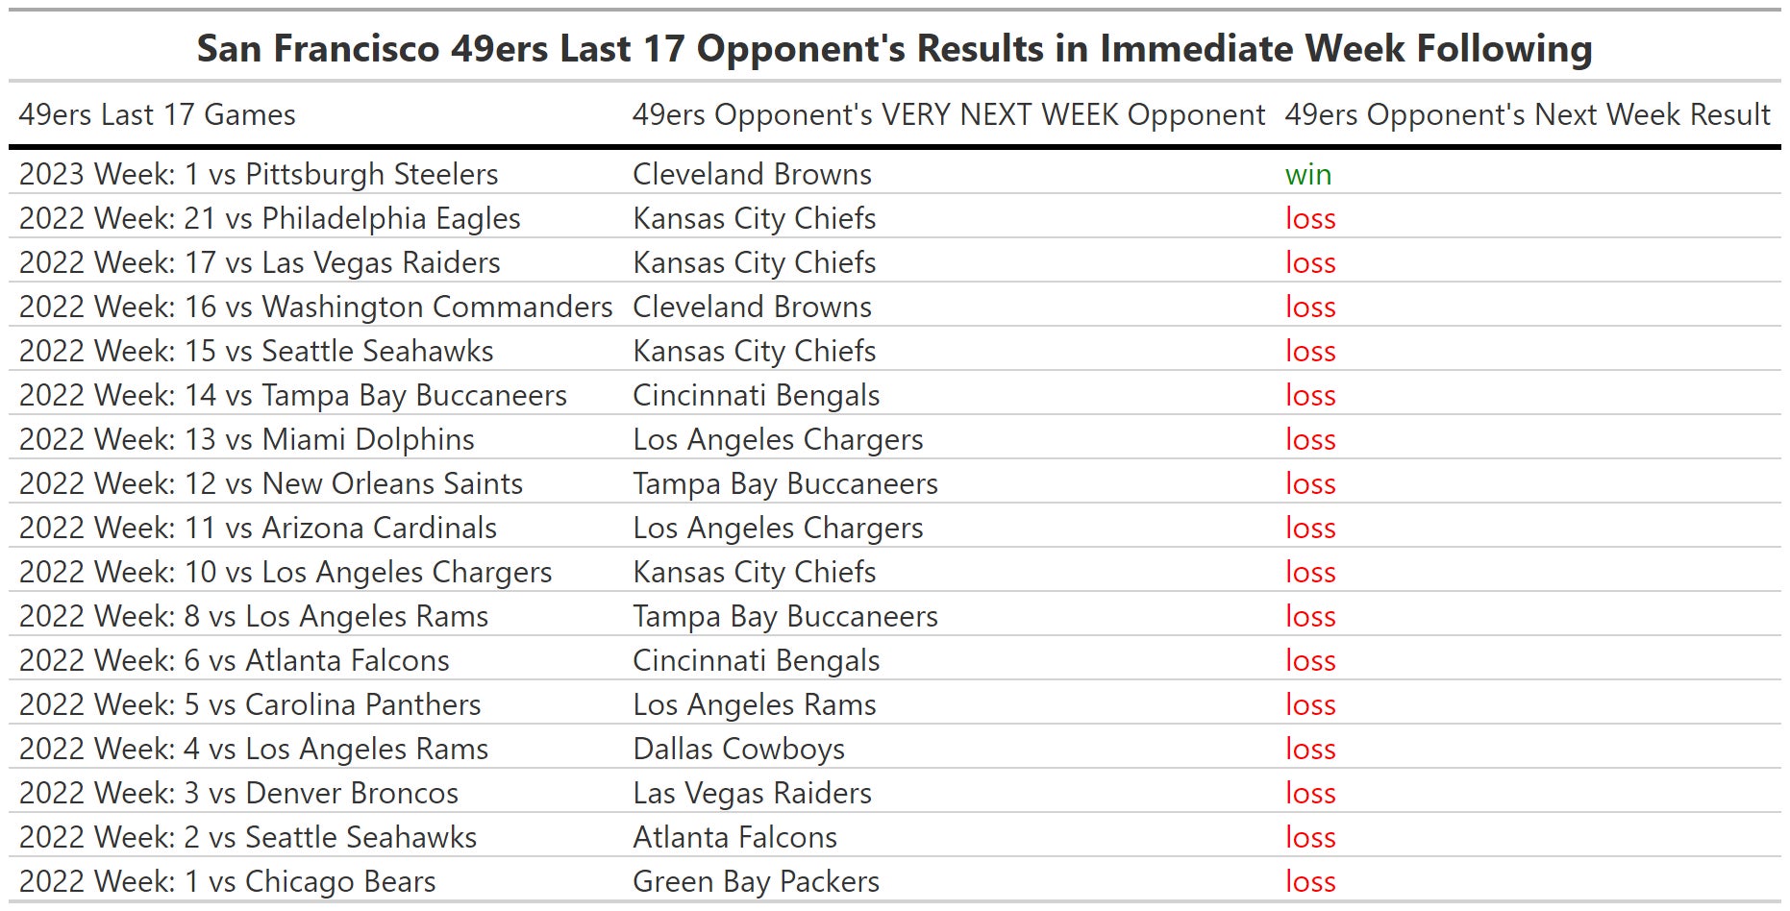Click the Week 15 Seattle Seahawks entry
The image size is (1790, 911).
tap(256, 352)
